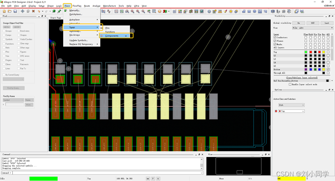Click the Command input field
335x181 pixels.
click(106, 173)
